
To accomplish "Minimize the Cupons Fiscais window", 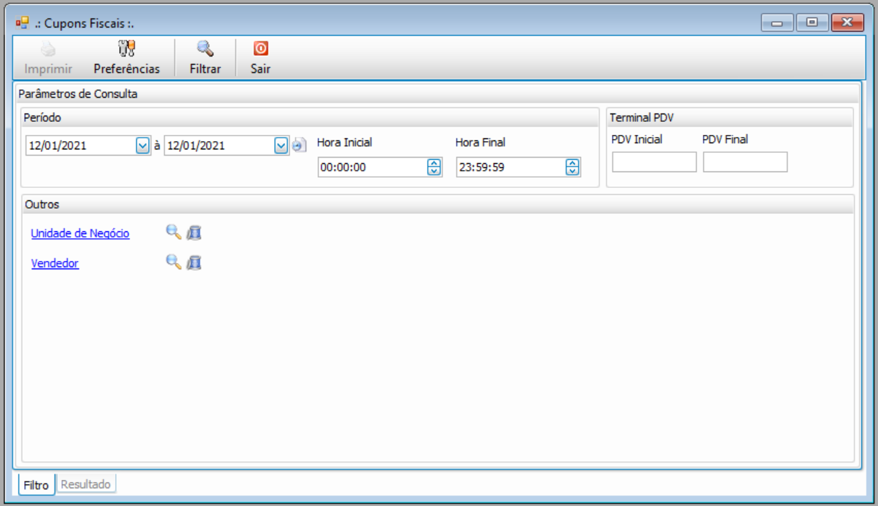I will pos(777,23).
